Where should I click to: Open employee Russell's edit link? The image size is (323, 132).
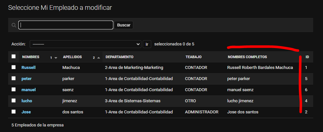pos(28,68)
